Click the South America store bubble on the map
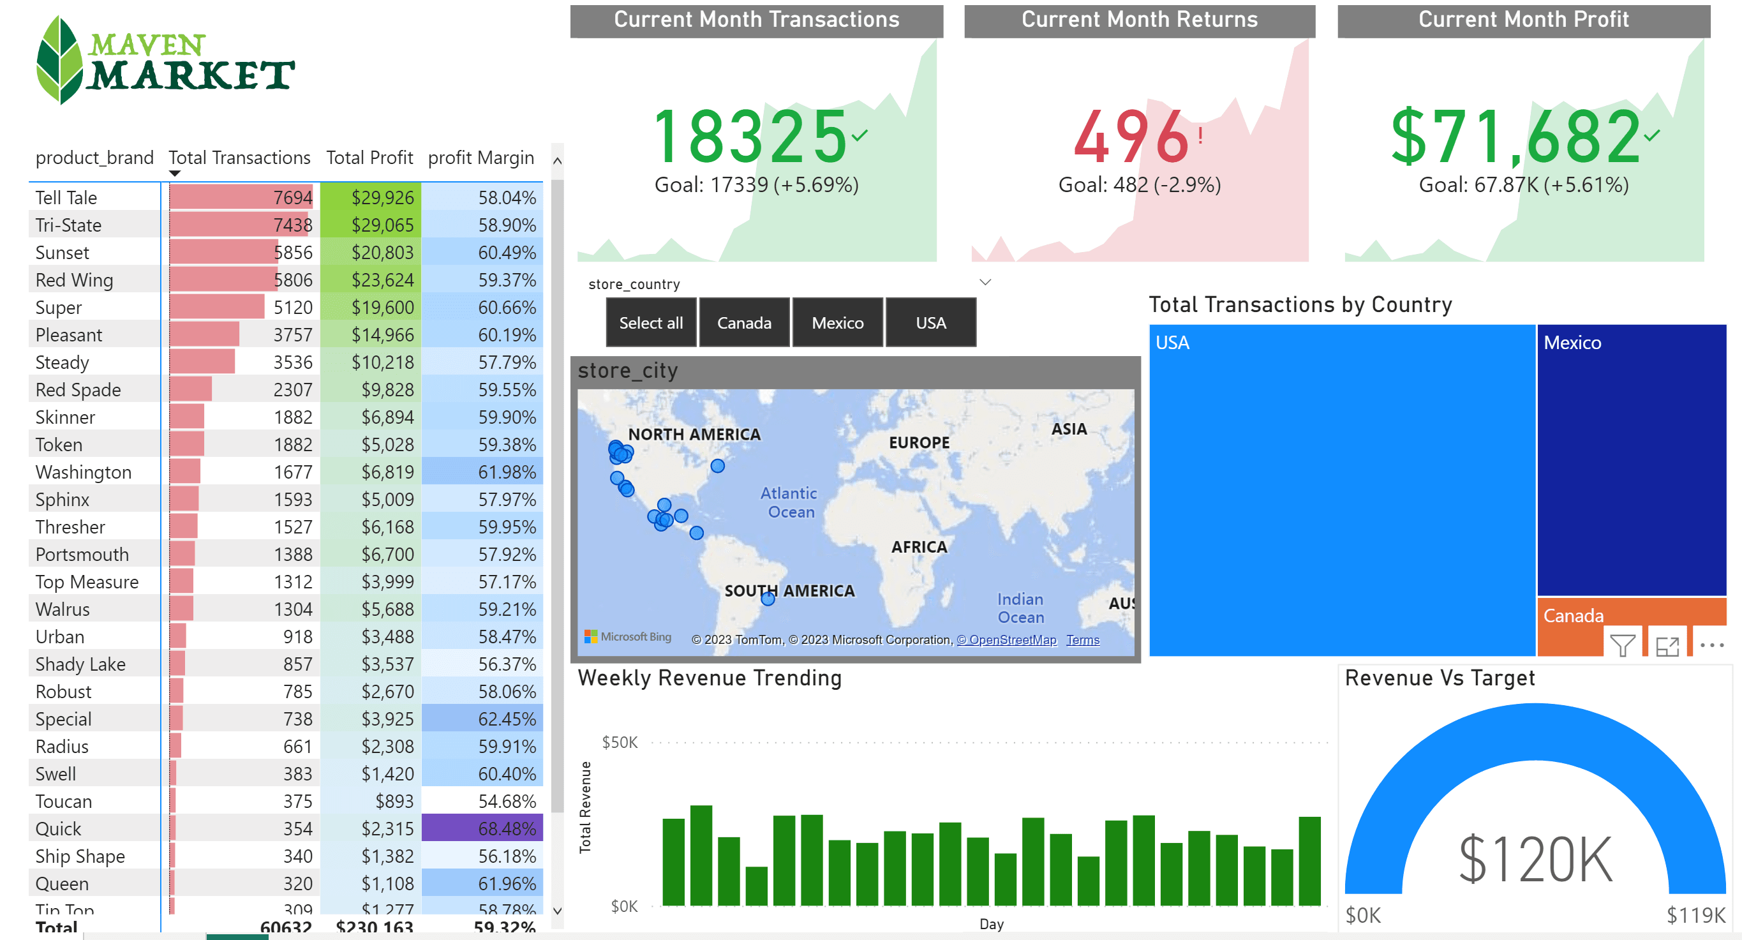 click(x=768, y=599)
